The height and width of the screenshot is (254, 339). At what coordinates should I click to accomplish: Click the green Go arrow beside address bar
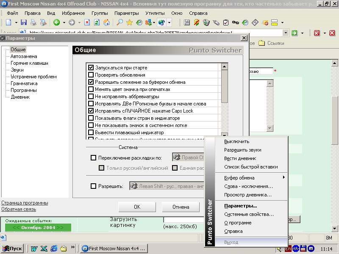point(294,33)
